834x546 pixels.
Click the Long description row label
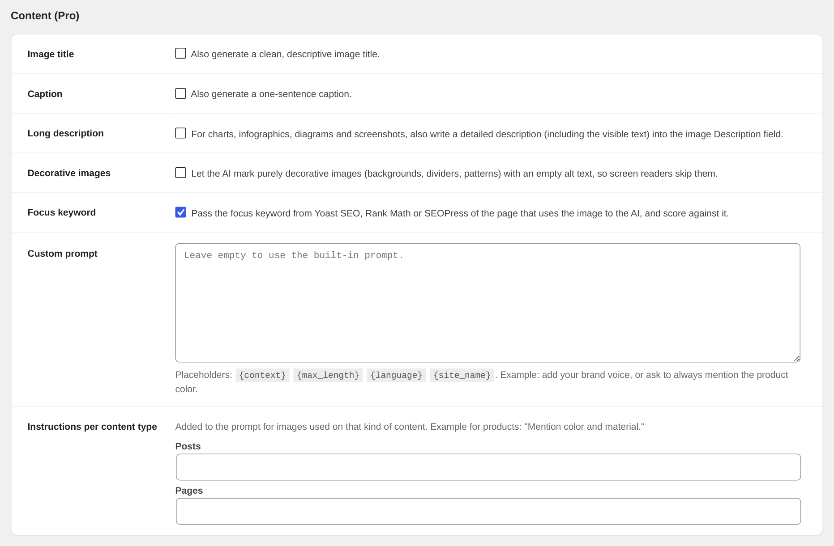(65, 133)
